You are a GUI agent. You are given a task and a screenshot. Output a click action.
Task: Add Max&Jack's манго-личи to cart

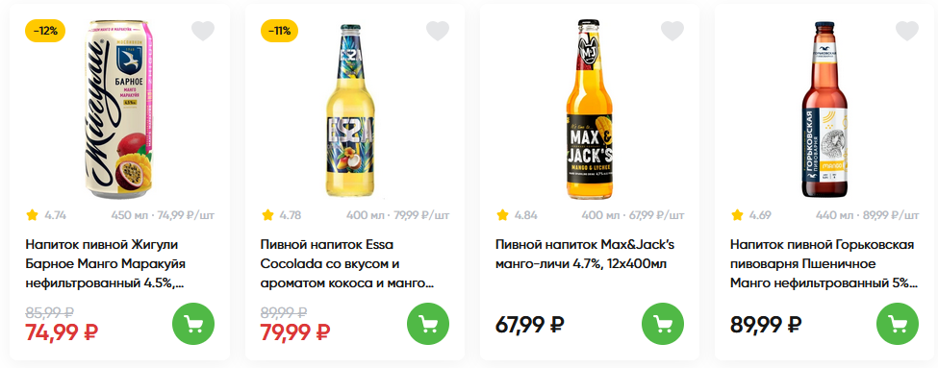pos(663,324)
